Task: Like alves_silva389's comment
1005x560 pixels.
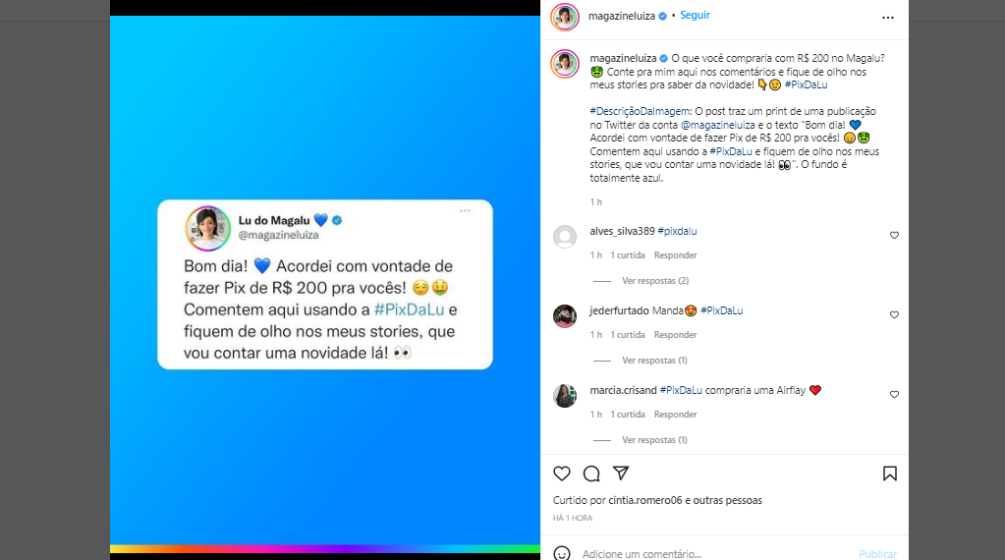Action: (x=894, y=235)
